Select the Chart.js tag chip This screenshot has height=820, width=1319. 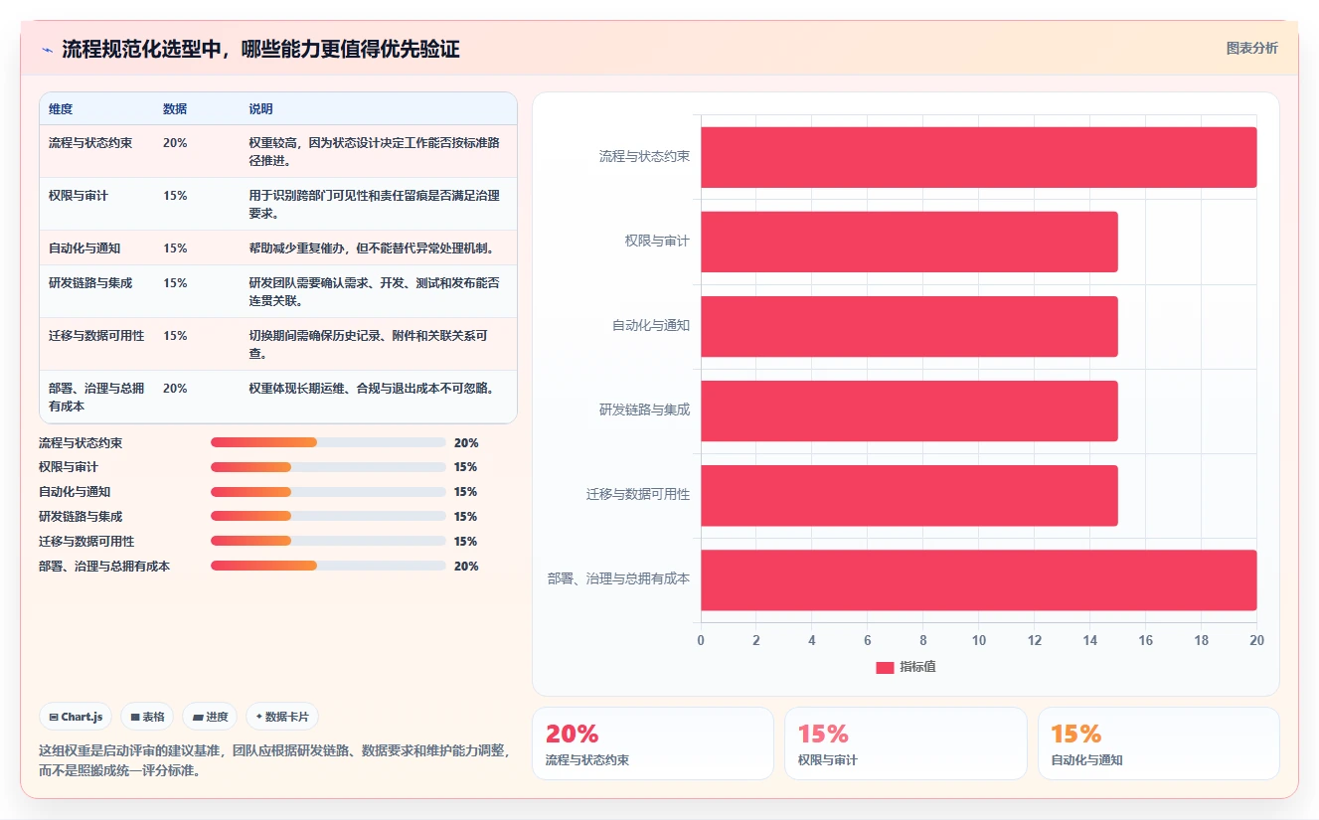coord(76,717)
